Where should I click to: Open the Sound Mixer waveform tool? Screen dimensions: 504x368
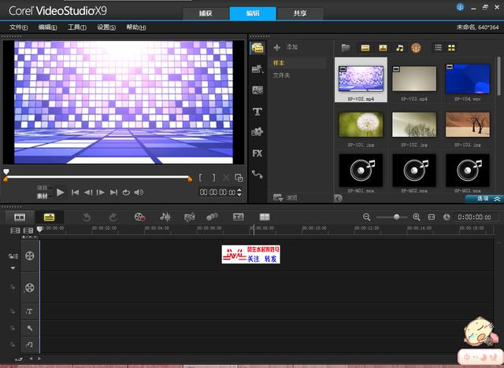pyautogui.click(x=165, y=217)
